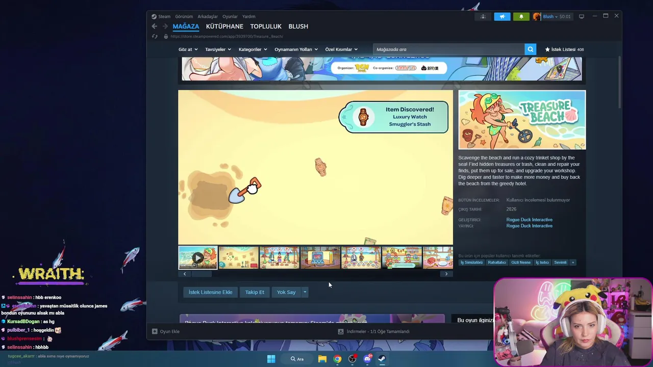
Task: Open Discord from taskbar
Action: [x=367, y=359]
